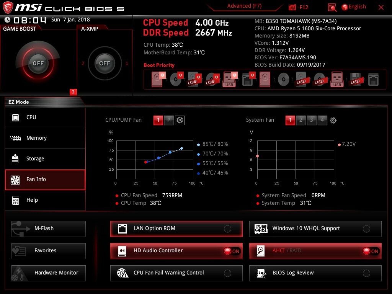Select CPU/PUMP Fan tab 1

coord(158,120)
